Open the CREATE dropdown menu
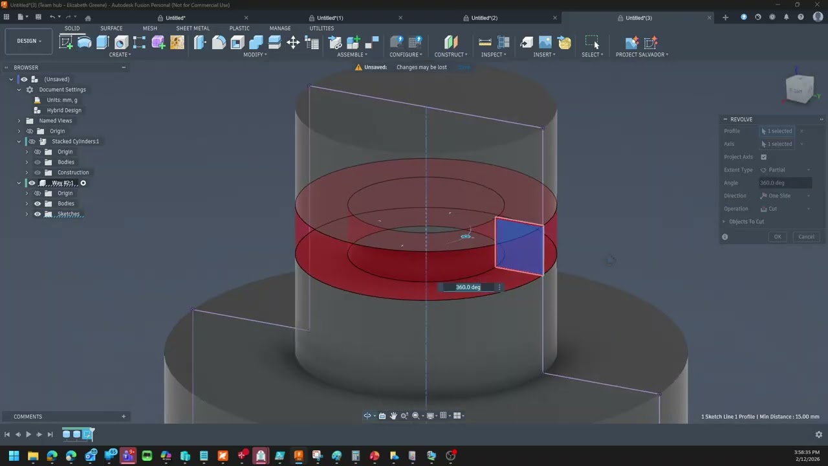 (120, 54)
